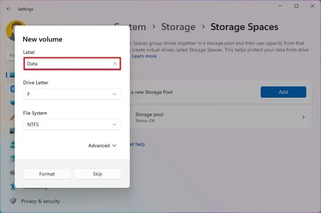The height and width of the screenshot is (213, 321).
Task: Go to Storage in the breadcrumb
Action: tap(178, 27)
